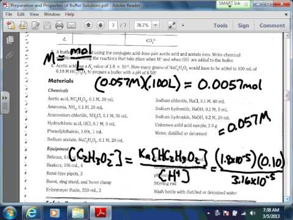Screen dimensions: 293x220
Task: Open the Page Thumbnails panel icon
Action: [10, 40]
